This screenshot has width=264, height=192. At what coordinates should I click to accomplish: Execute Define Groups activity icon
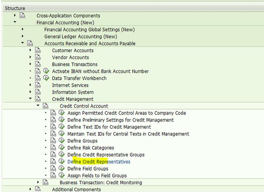[x=61, y=140]
